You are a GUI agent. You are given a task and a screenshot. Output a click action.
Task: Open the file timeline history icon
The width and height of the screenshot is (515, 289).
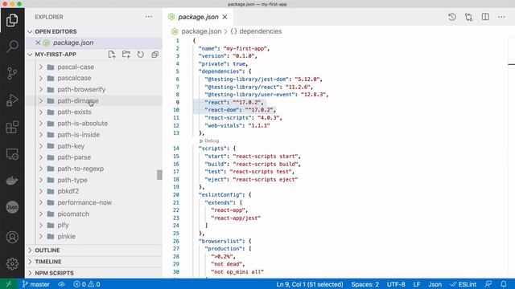452,17
